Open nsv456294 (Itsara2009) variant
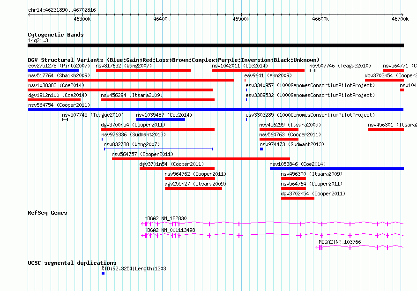The height and width of the screenshot is (291, 417). [x=132, y=95]
